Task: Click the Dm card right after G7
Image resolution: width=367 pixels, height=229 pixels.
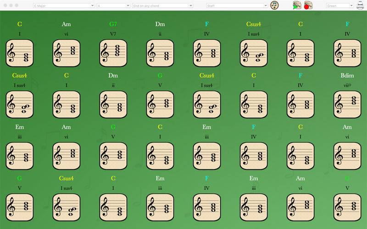Action: pyautogui.click(x=160, y=53)
